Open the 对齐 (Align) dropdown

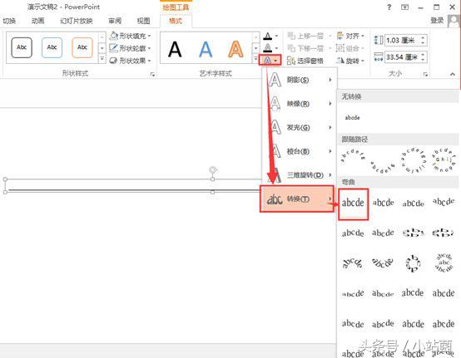tap(350, 36)
